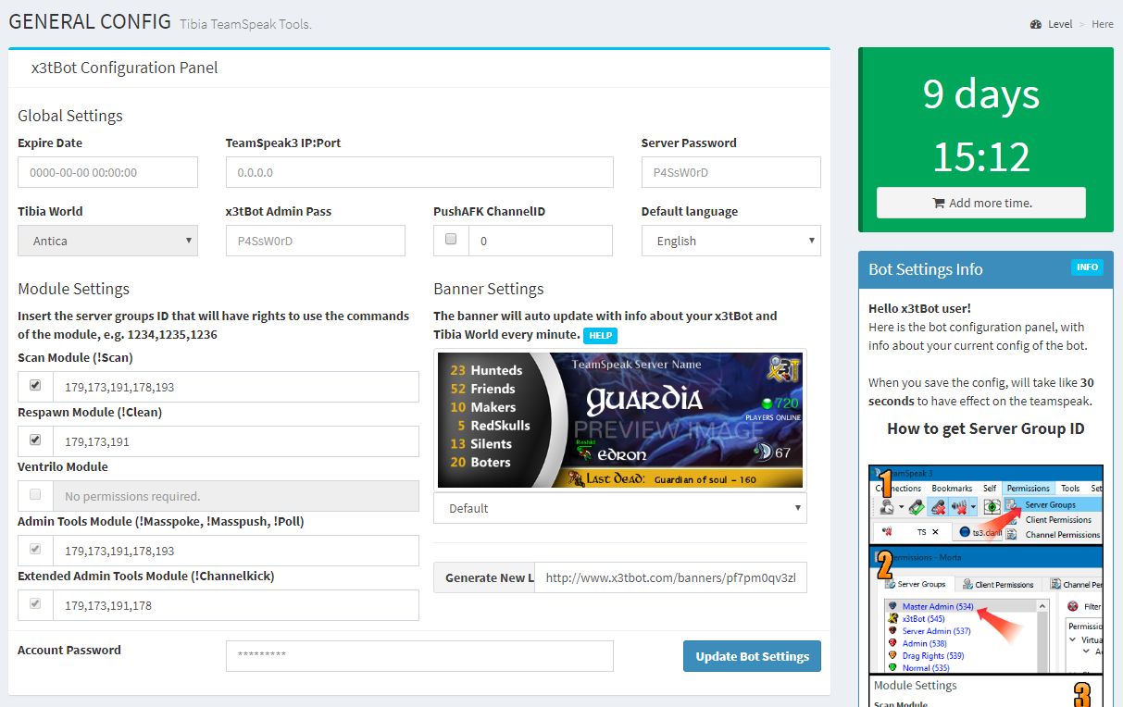The width and height of the screenshot is (1123, 707).
Task: Click the 15:12 countdown text
Action: (x=981, y=156)
